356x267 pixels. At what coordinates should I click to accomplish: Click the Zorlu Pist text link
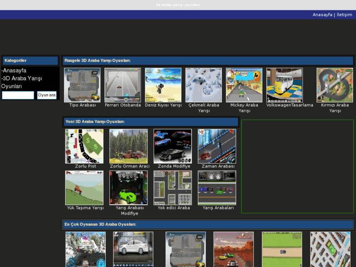click(86, 166)
